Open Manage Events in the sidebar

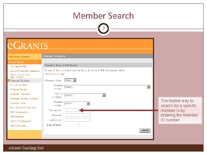19,89
